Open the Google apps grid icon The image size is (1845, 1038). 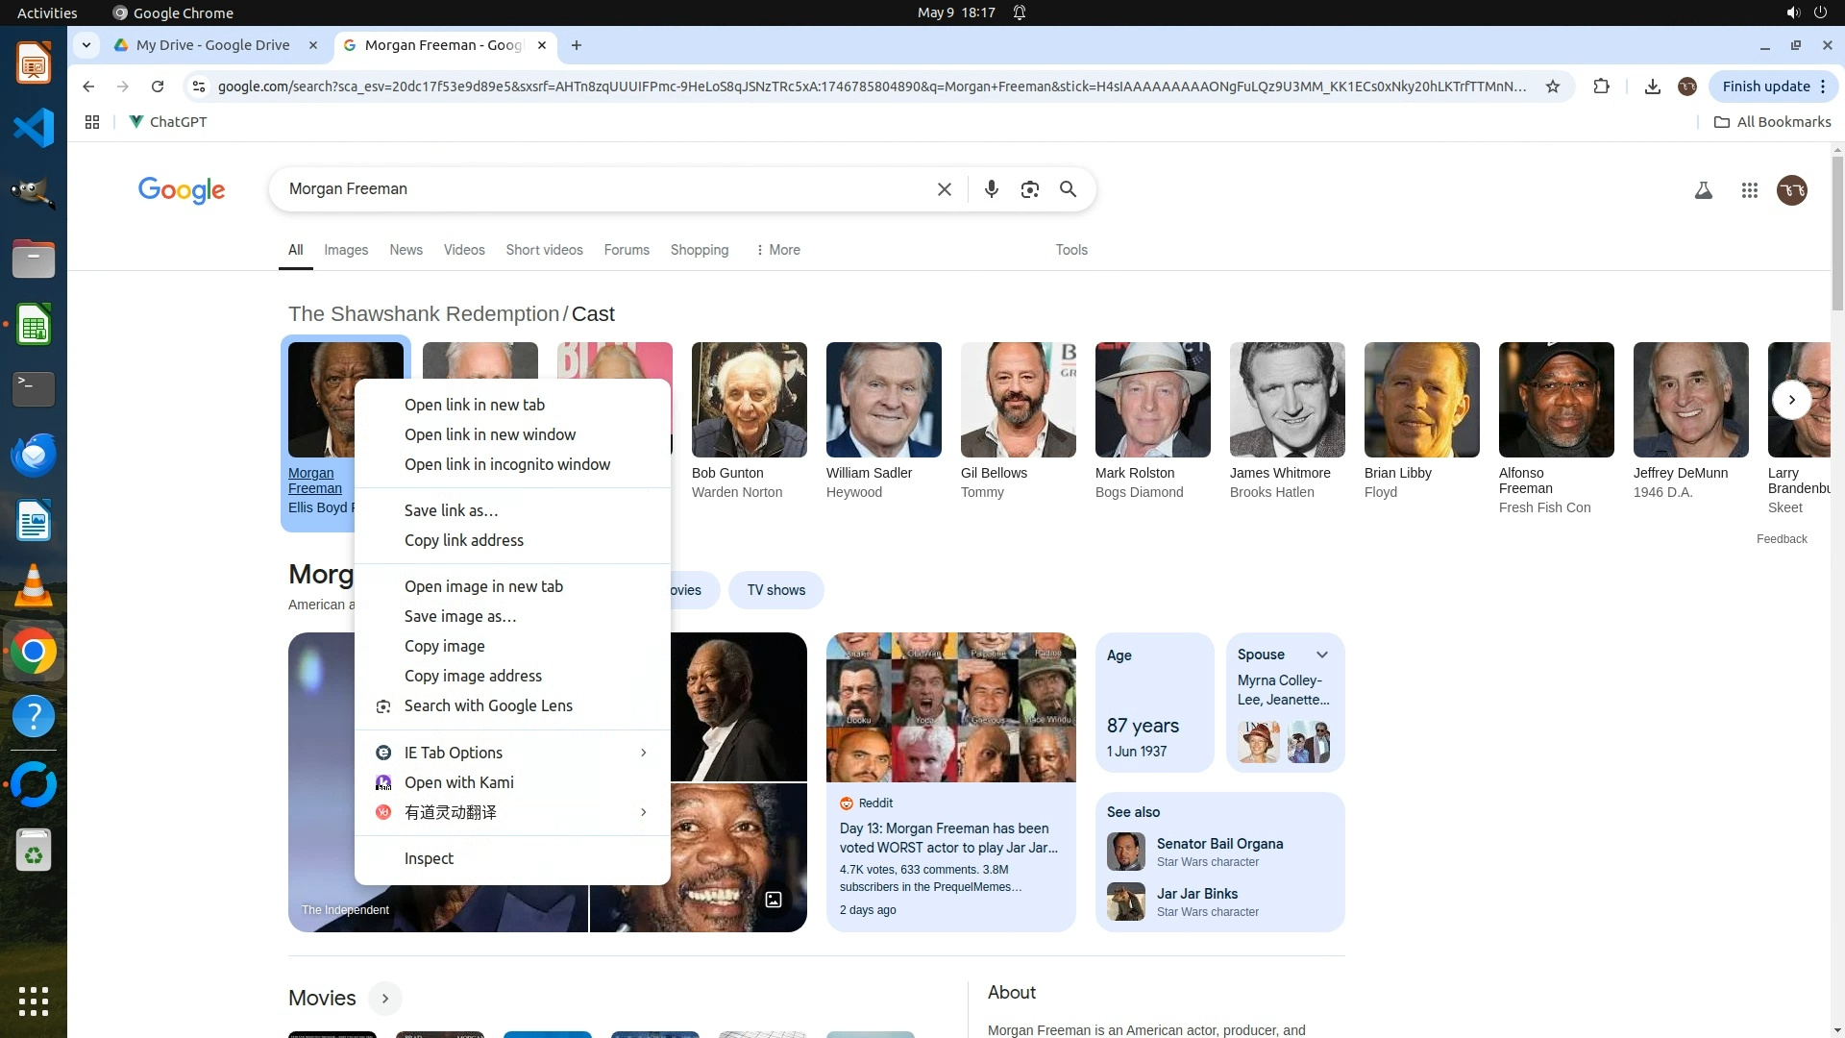pyautogui.click(x=1749, y=190)
